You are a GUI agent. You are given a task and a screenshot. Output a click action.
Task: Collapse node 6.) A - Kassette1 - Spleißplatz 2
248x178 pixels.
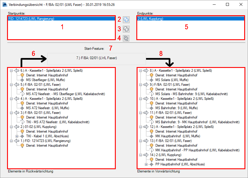click(x=11, y=71)
